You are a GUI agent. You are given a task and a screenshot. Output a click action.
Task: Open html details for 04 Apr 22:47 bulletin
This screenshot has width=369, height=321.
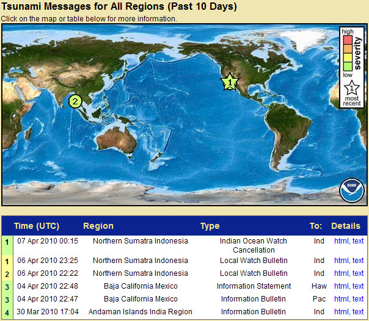(342, 299)
